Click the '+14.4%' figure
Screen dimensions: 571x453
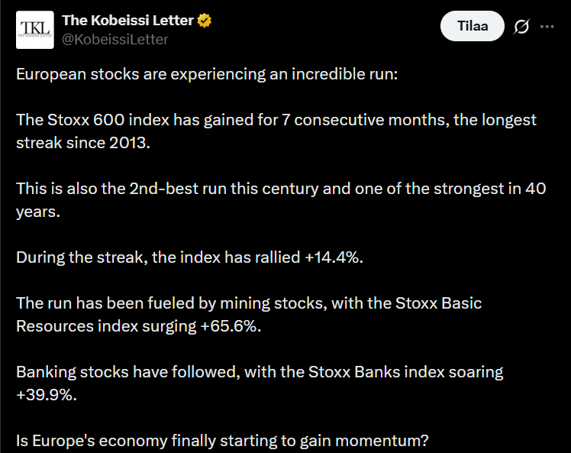(333, 257)
